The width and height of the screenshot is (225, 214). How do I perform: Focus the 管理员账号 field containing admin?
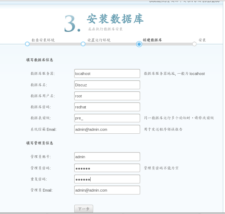[107, 156]
